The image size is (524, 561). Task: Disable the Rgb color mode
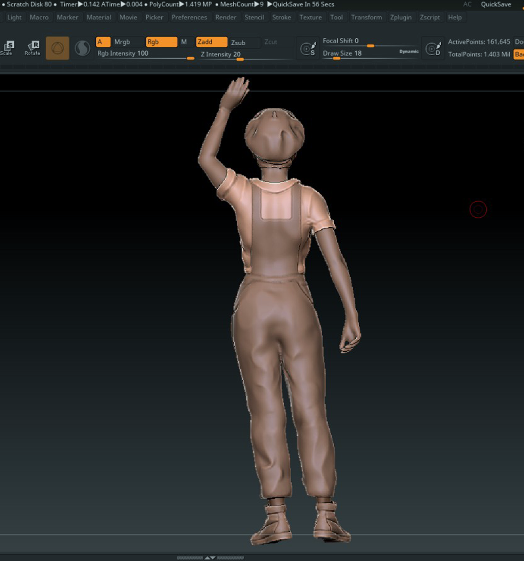coord(161,42)
